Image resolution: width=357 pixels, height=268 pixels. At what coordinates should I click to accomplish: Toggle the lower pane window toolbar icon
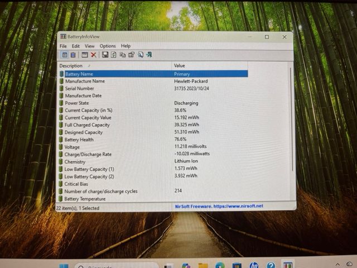tap(85, 55)
